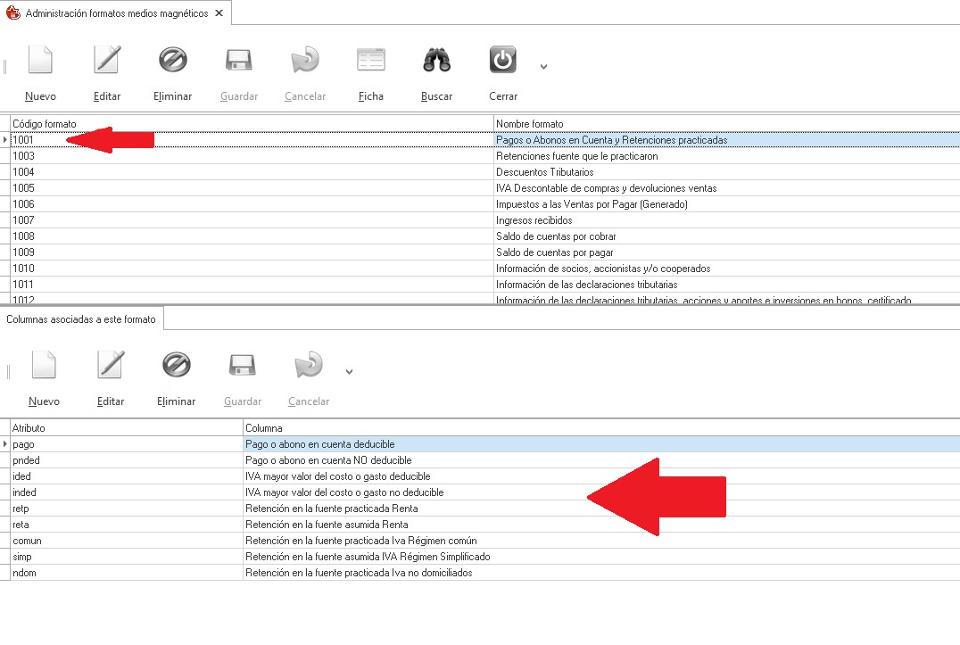Switch to Columnas asociadas a este formato tab
The image size is (960, 645).
(81, 318)
